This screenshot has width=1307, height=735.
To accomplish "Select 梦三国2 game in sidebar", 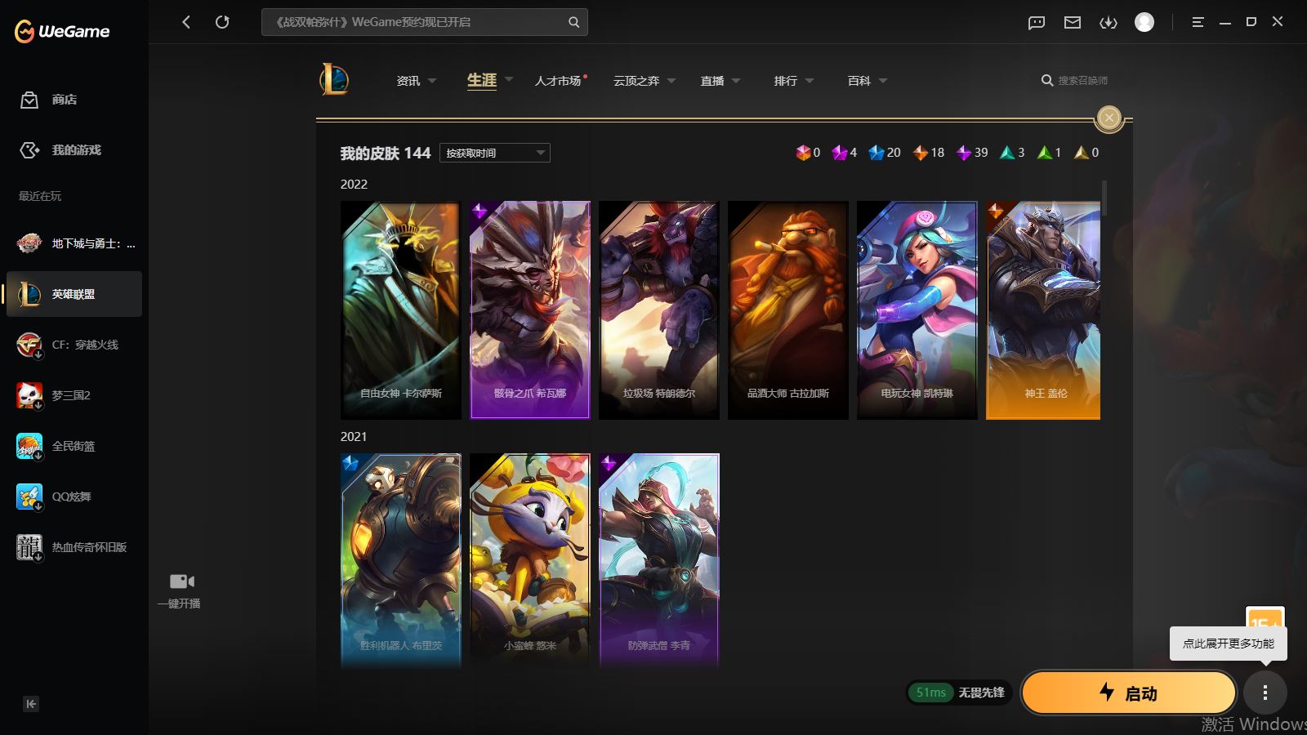I will 74,395.
